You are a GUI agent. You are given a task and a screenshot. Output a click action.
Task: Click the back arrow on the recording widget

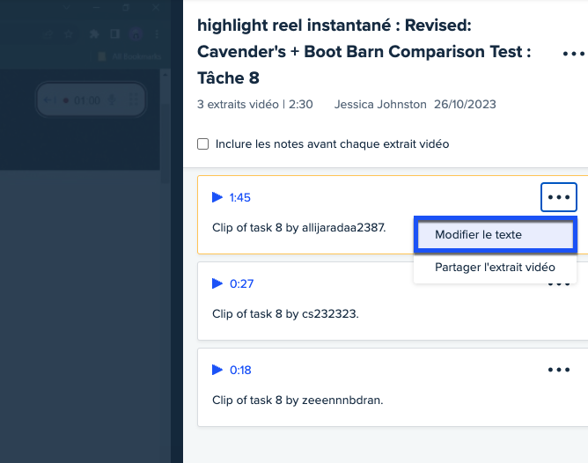click(x=49, y=100)
